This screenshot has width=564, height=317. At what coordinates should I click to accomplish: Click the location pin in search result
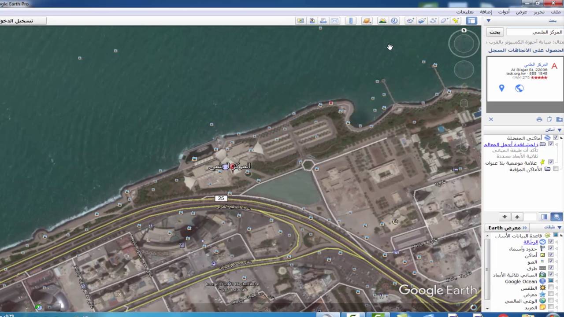click(501, 88)
